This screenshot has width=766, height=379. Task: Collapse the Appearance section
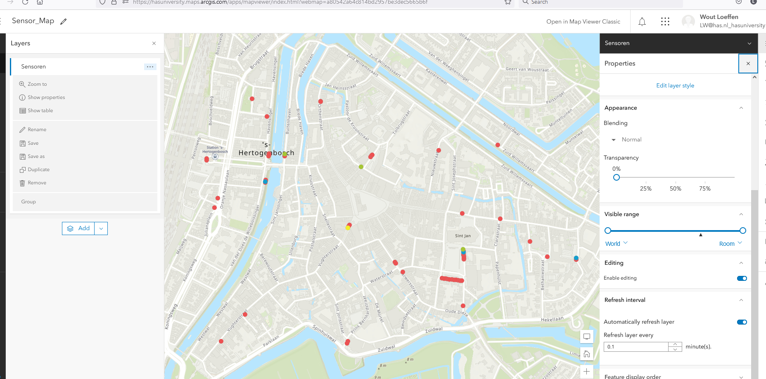point(741,108)
